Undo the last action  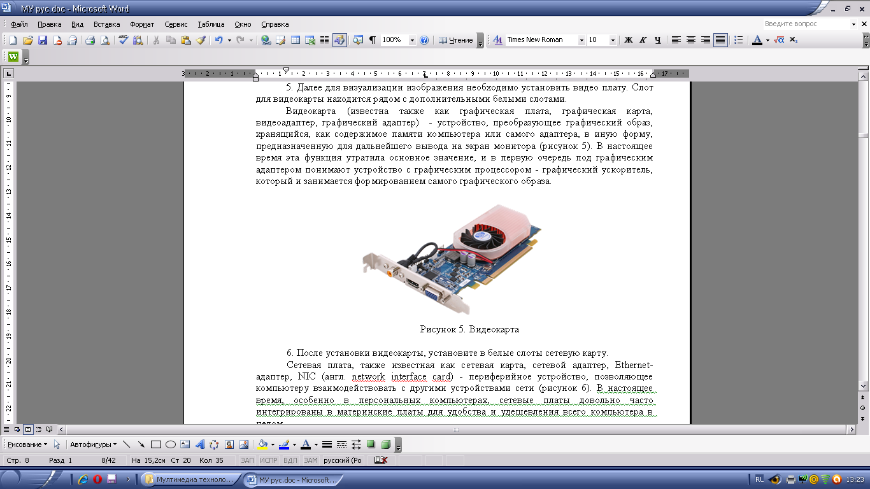tap(218, 40)
